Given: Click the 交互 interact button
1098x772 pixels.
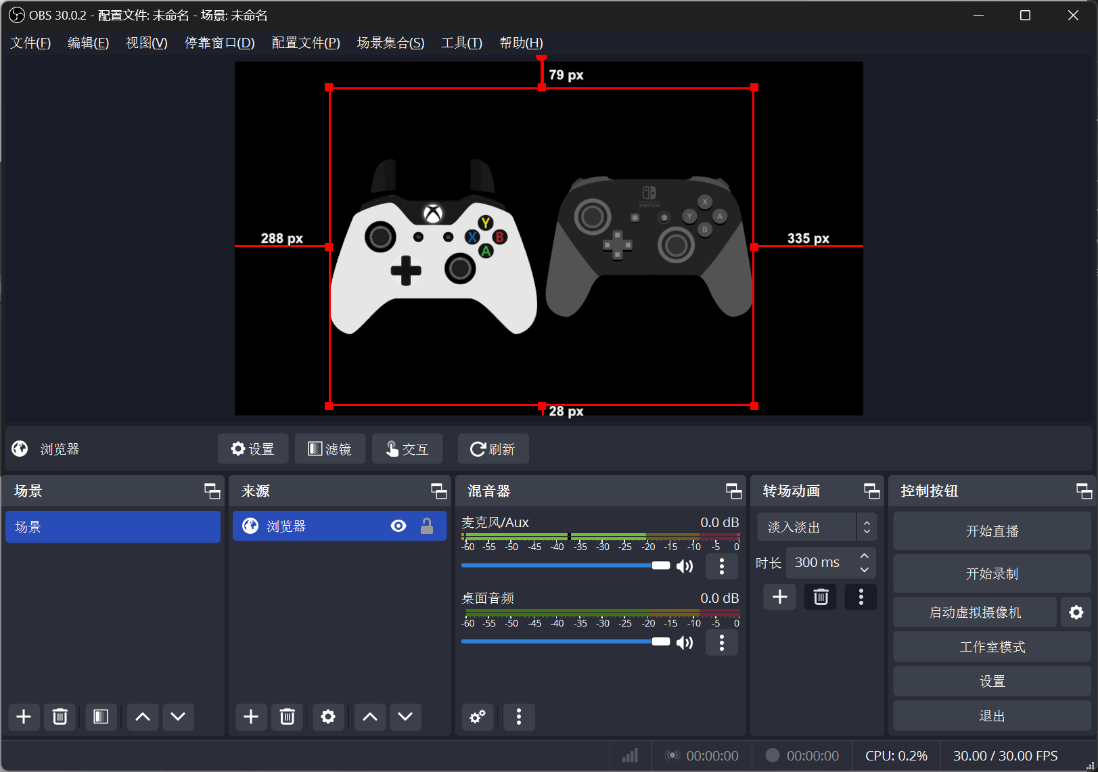Looking at the screenshot, I should 407,449.
